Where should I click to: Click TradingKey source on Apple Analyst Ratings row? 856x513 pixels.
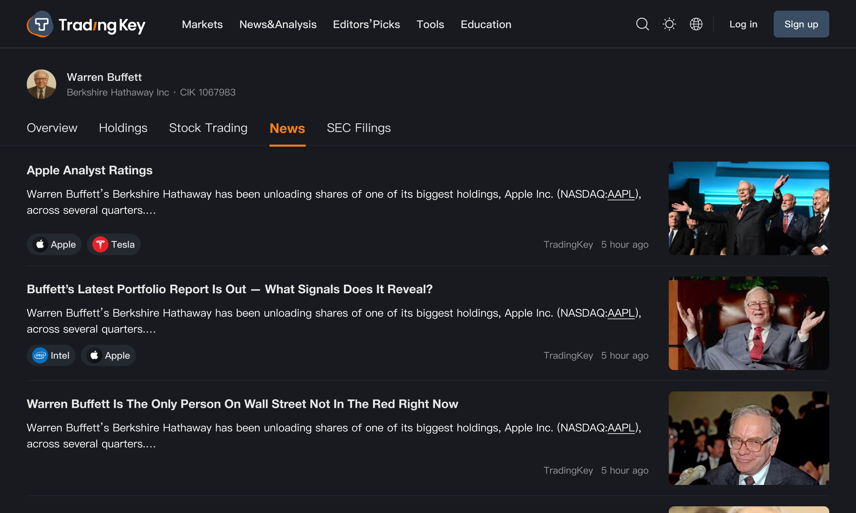pos(568,244)
